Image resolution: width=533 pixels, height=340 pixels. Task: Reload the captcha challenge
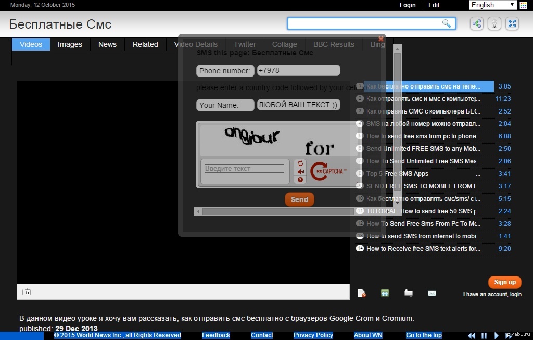(300, 163)
